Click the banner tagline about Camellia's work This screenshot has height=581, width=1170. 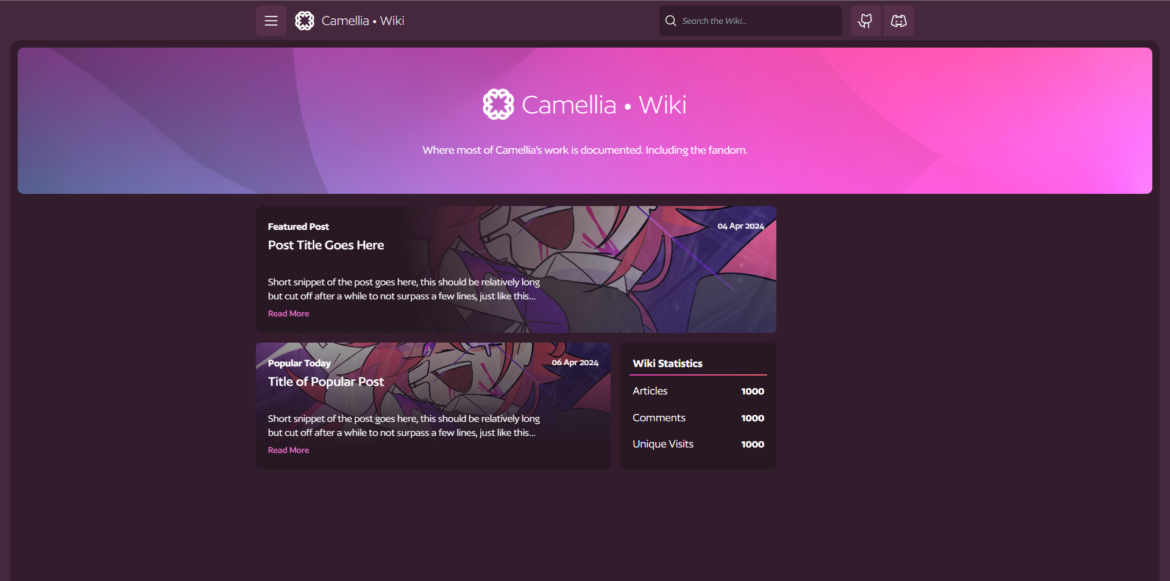tap(585, 150)
